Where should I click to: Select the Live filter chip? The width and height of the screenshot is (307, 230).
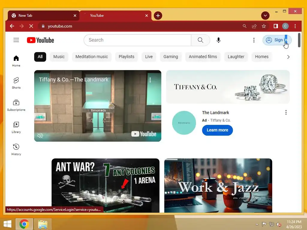(149, 57)
